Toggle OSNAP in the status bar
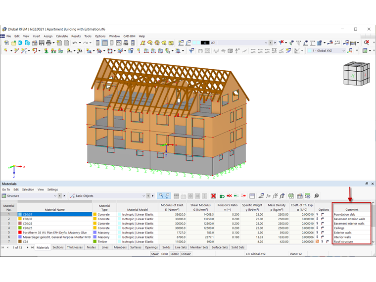Viewport: 376px width, 282px height. pyautogui.click(x=186, y=254)
